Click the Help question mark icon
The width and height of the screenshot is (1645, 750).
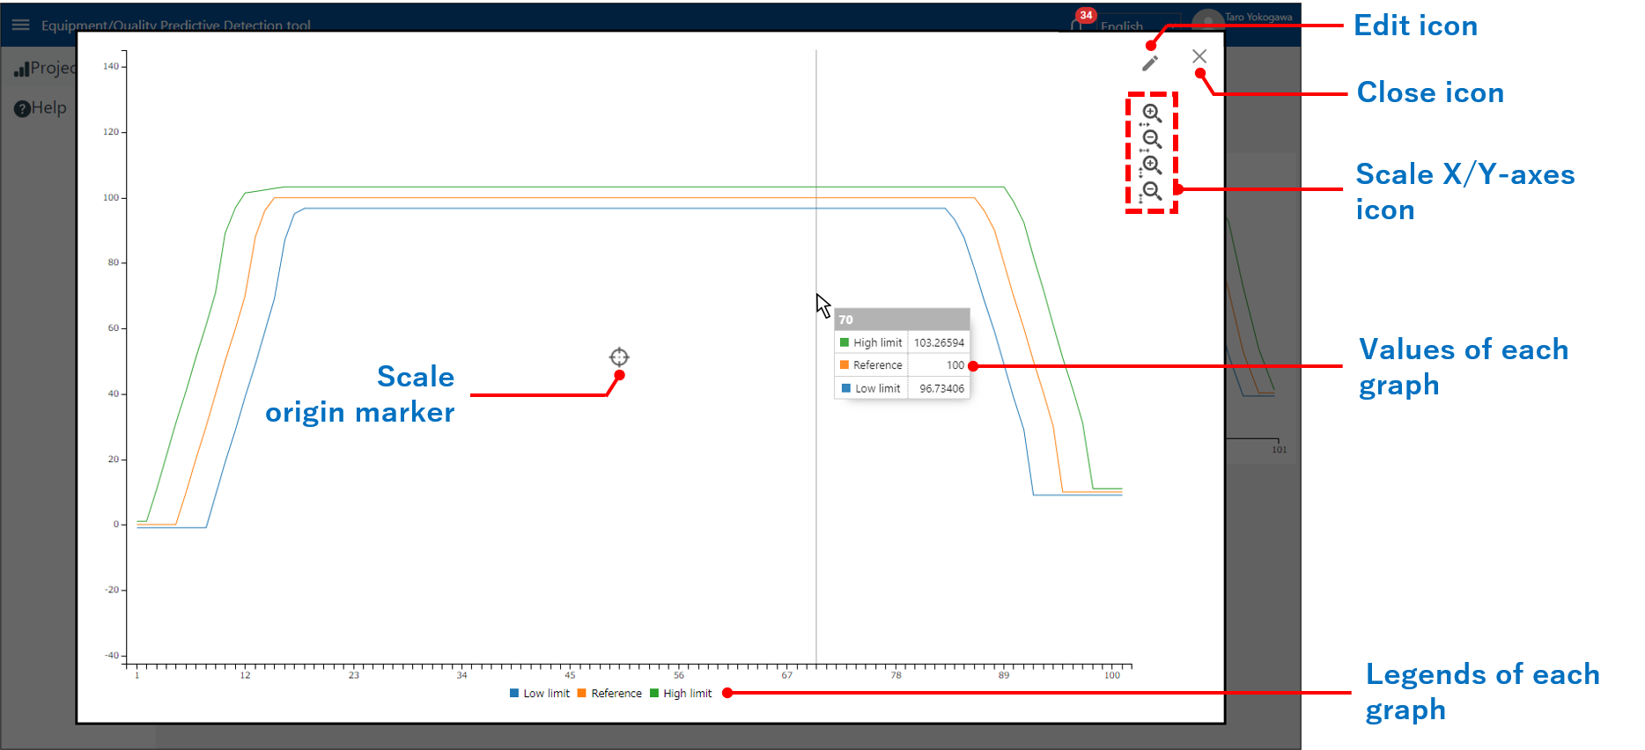pos(22,108)
